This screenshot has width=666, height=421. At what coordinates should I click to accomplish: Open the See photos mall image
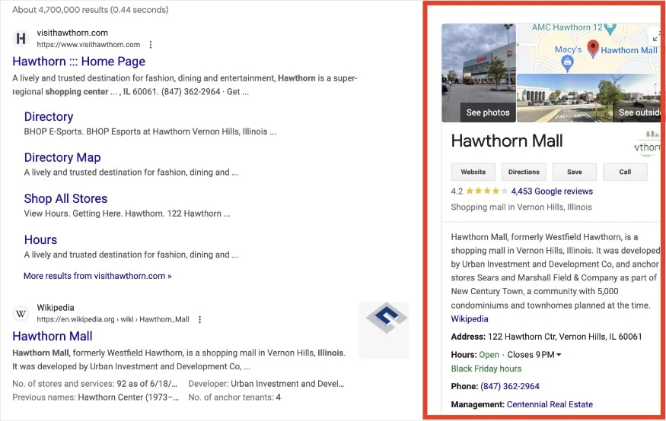(x=479, y=73)
